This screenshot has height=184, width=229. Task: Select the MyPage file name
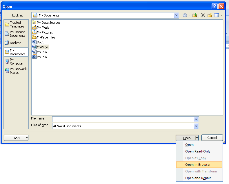click(42, 47)
